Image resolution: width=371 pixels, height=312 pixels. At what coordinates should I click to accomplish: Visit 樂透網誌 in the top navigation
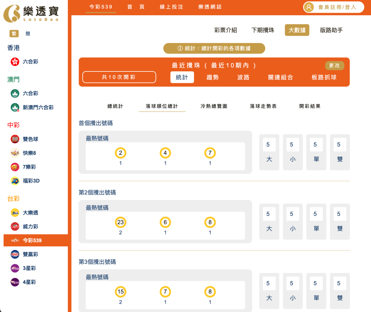[x=210, y=6]
